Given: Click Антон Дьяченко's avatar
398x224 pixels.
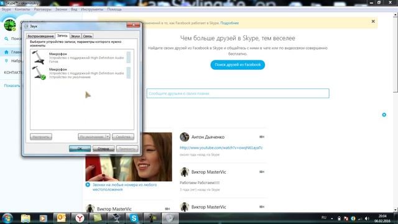Looking at the screenshot, I should (185, 137).
